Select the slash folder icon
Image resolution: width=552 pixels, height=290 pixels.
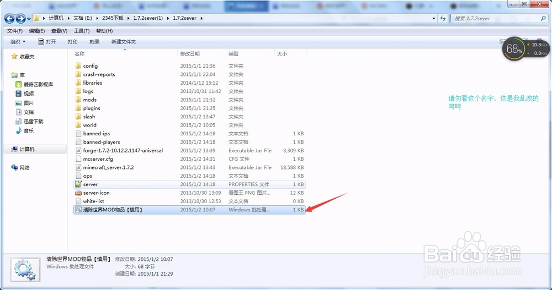(78, 116)
